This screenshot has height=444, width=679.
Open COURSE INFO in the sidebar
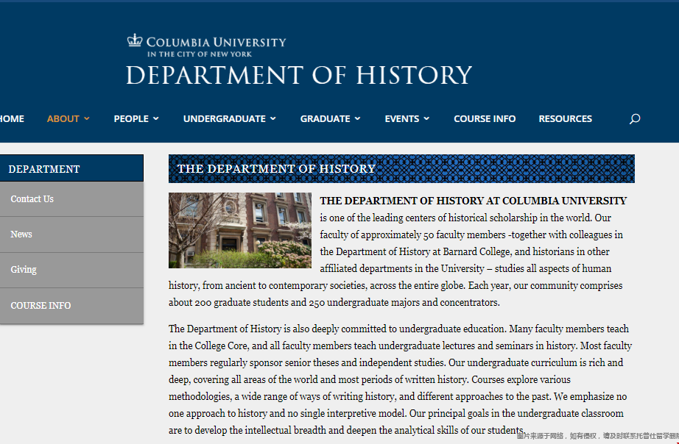(71, 306)
